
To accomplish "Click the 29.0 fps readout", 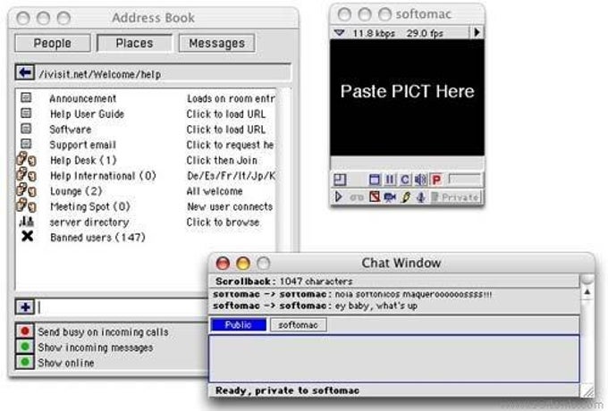I will (425, 33).
